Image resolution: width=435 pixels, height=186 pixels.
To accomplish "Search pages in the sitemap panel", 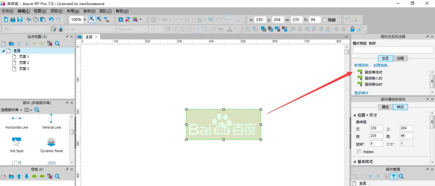I will (x=57, y=43).
